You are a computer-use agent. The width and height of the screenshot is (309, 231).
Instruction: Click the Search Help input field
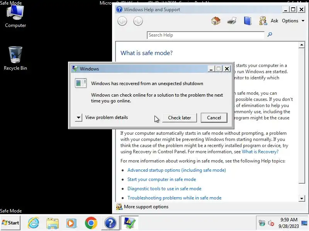pyautogui.click(x=205, y=35)
